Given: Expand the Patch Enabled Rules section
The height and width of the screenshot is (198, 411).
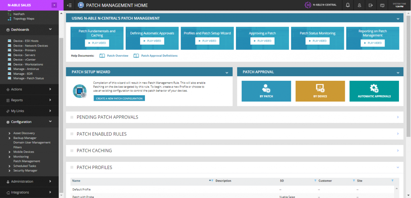Looking at the screenshot, I should [x=398, y=134].
